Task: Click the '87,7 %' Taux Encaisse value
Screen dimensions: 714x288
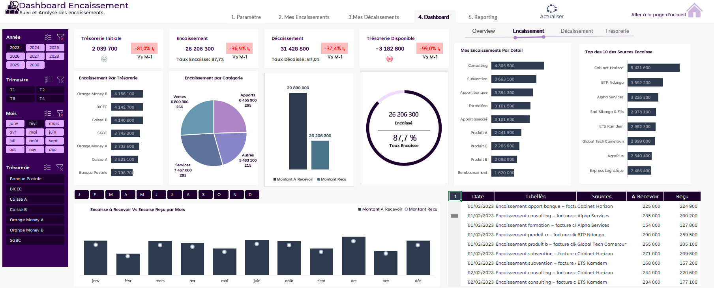Action: (x=405, y=138)
